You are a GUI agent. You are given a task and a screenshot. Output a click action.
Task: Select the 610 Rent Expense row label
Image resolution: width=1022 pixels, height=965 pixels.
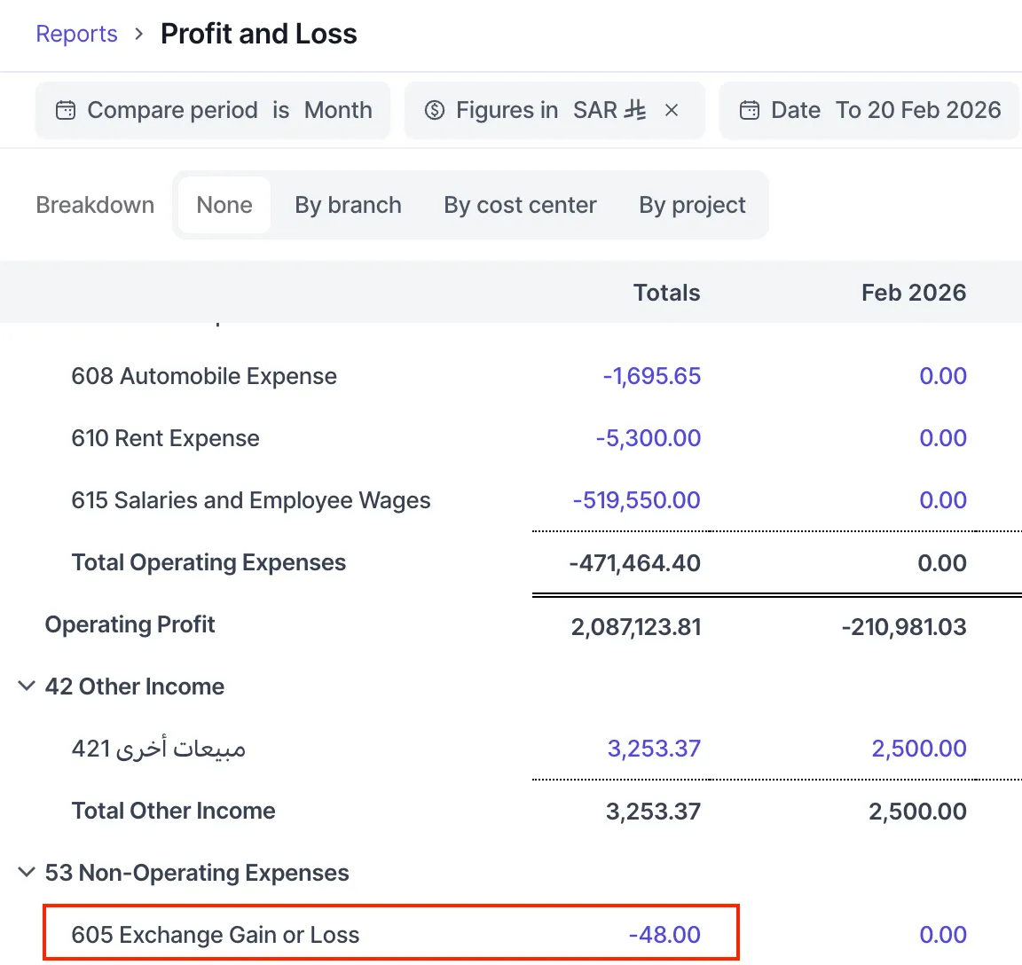click(166, 438)
